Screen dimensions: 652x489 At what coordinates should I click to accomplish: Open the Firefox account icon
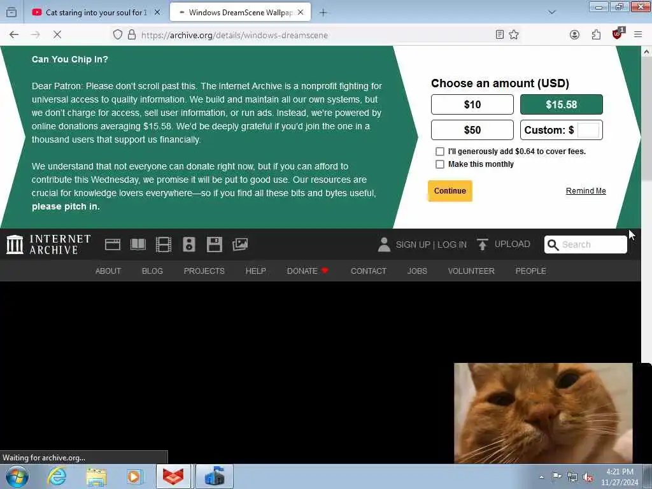[574, 35]
